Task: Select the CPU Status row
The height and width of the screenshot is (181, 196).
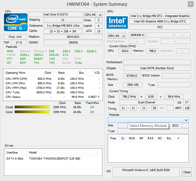Action: pos(53,97)
